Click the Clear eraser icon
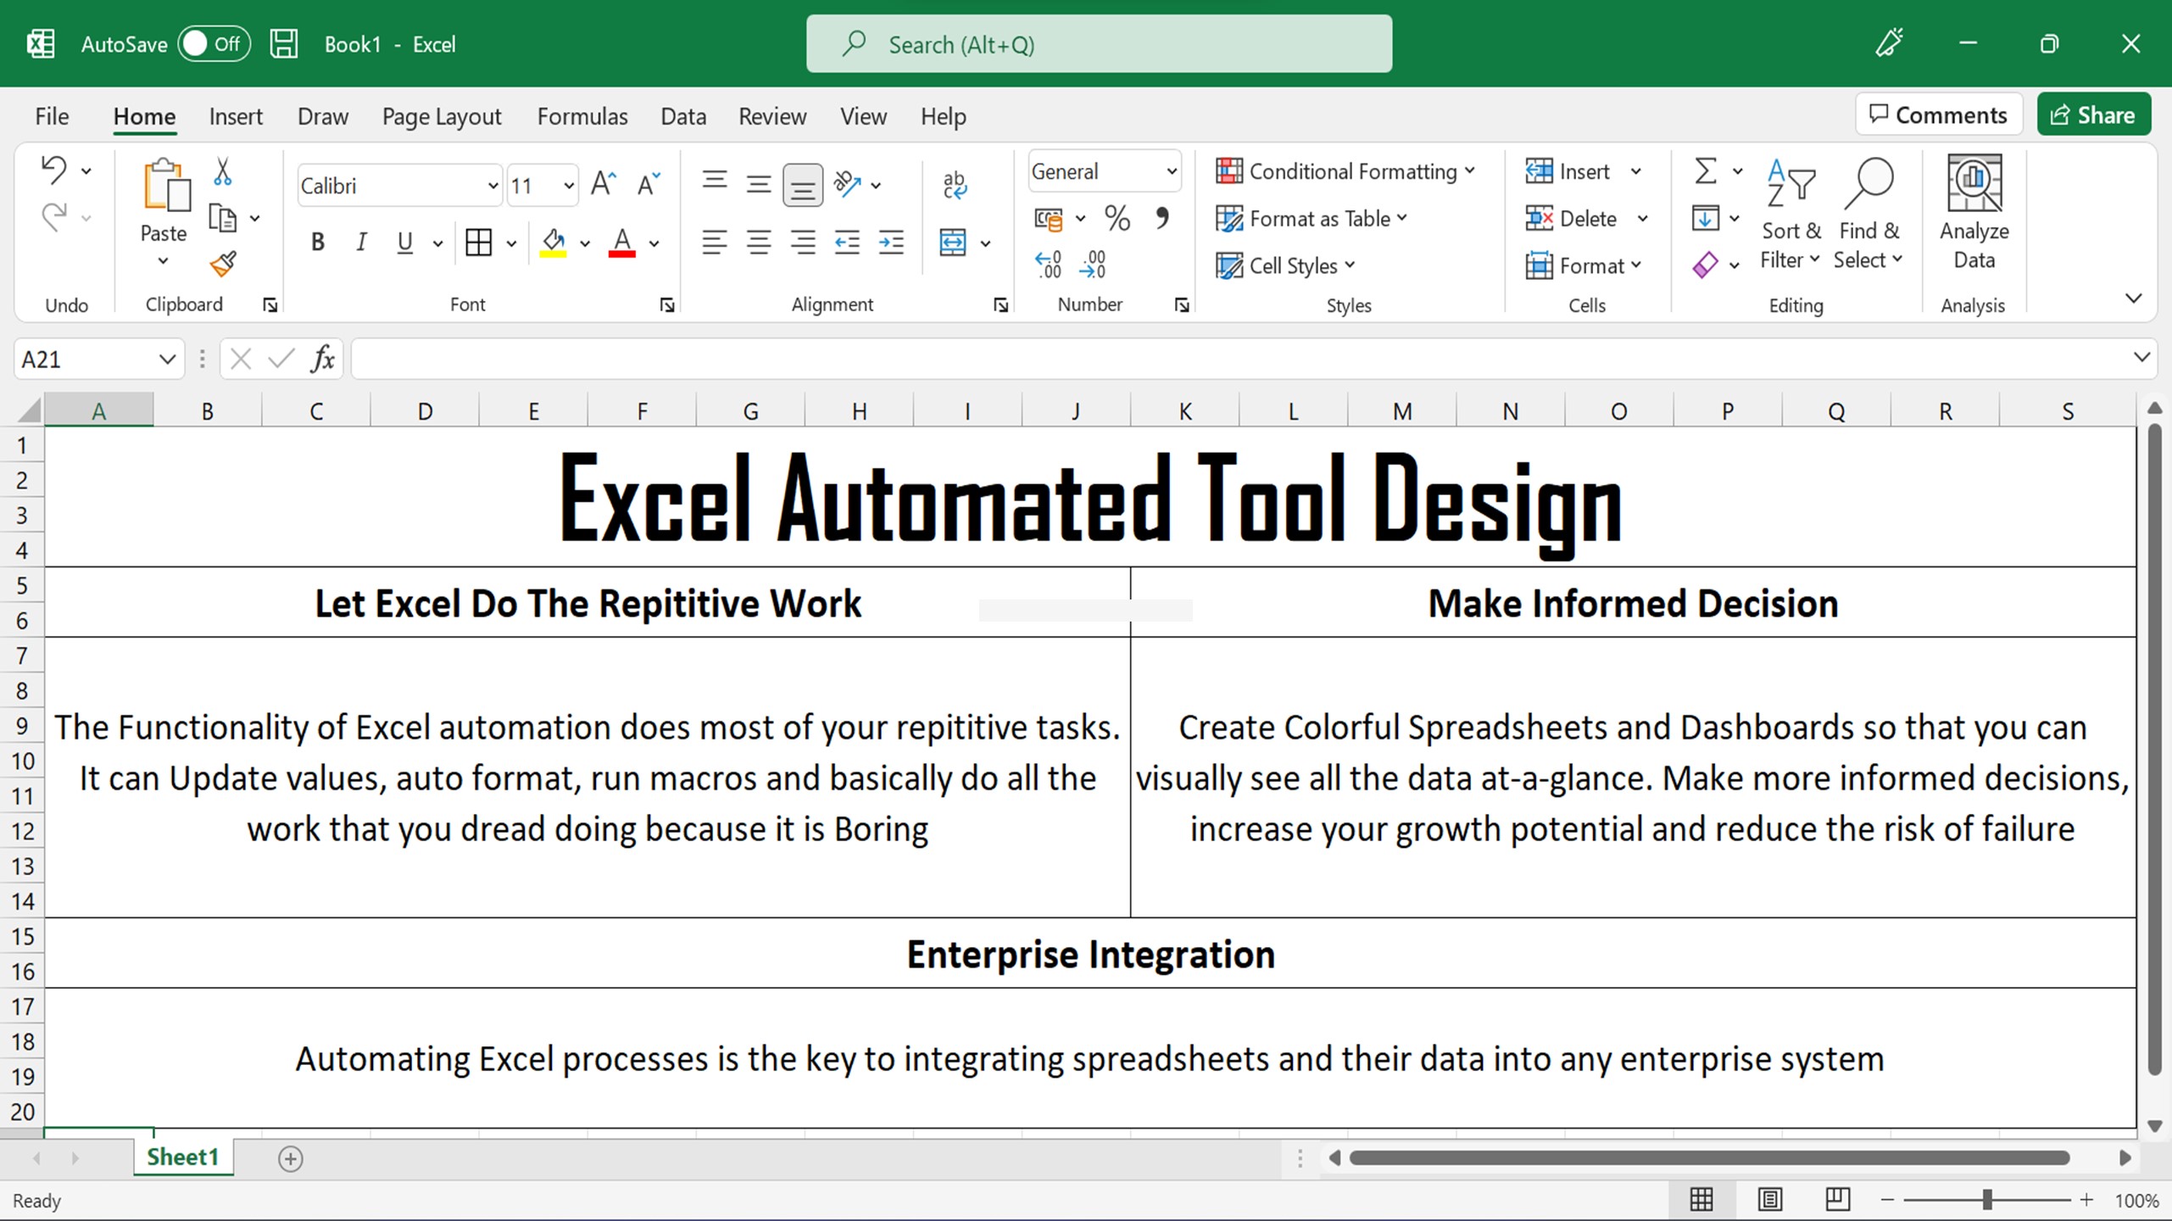2172x1221 pixels. [x=1706, y=265]
